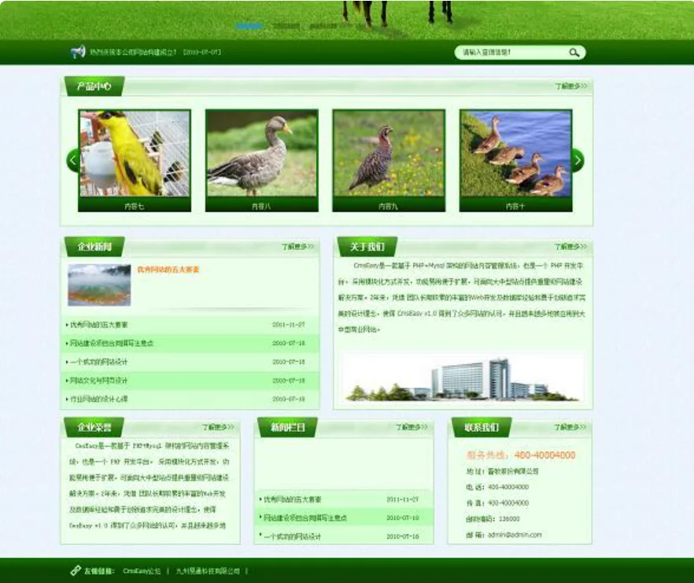The width and height of the screenshot is (694, 583).
Task: Expand 了解更多 in 关于我们 section
Action: click(x=571, y=247)
